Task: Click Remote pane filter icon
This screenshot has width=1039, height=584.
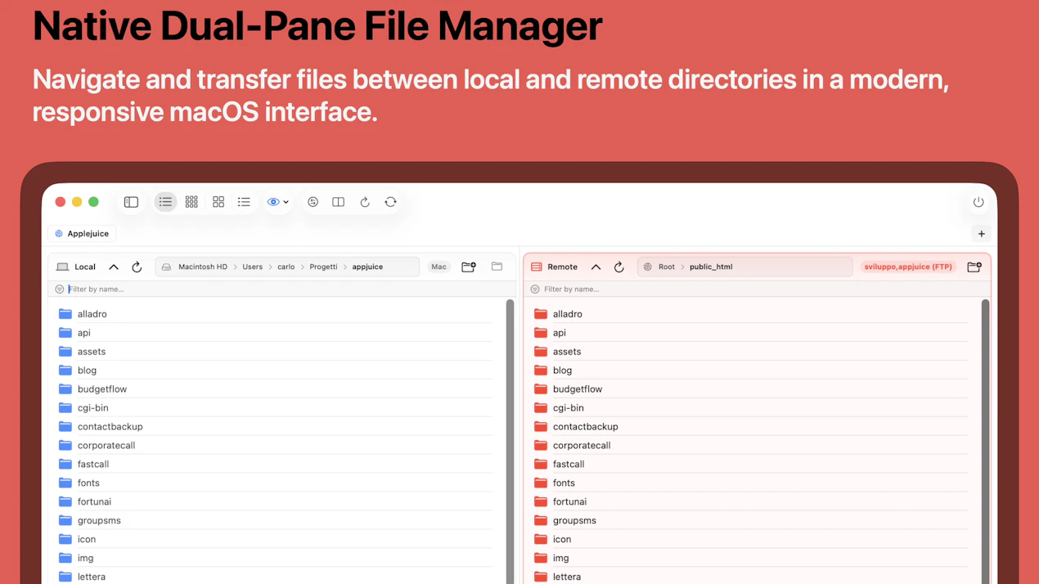Action: tap(535, 290)
